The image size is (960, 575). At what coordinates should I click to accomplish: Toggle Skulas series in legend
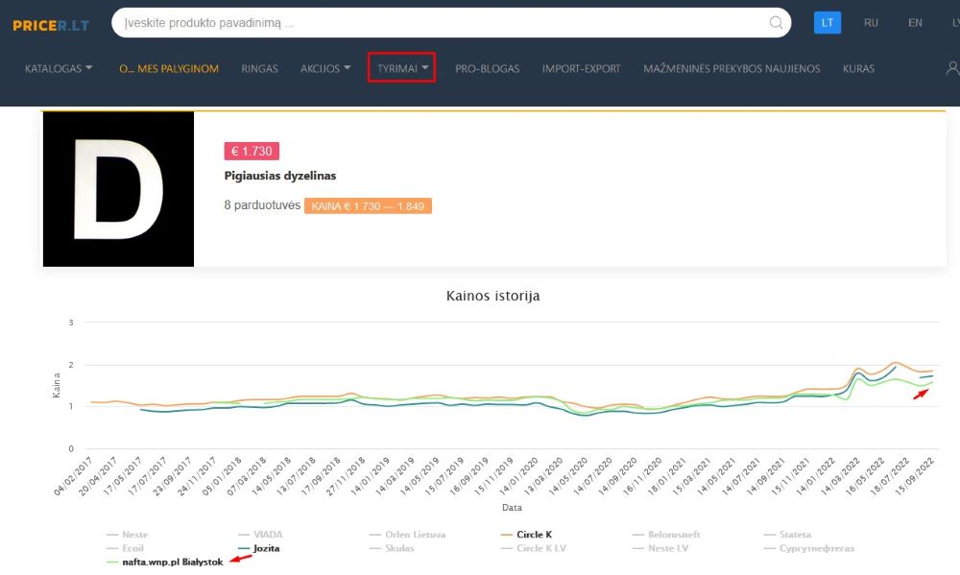392,548
